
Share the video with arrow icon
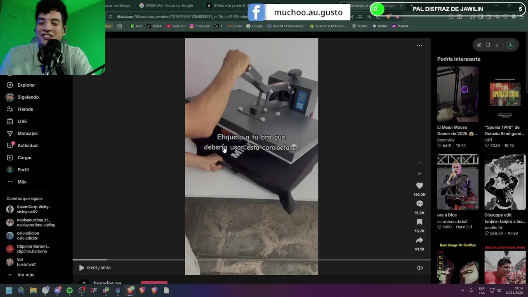[x=420, y=240]
